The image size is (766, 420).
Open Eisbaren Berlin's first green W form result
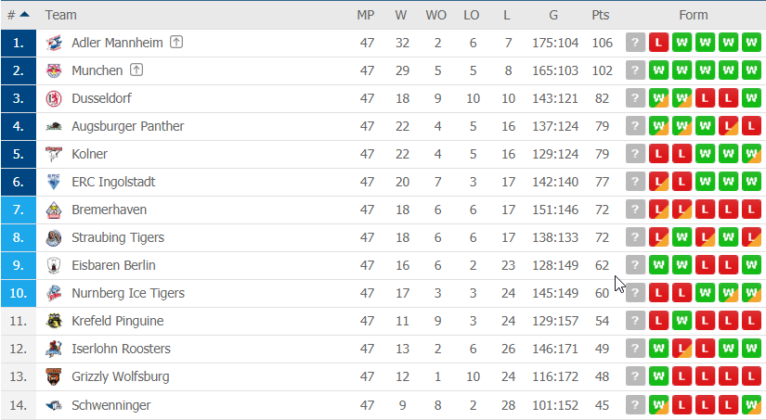pyautogui.click(x=658, y=265)
